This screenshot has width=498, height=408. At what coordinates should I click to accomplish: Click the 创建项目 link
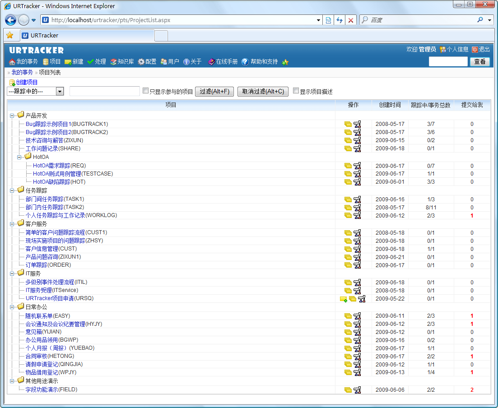point(23,83)
